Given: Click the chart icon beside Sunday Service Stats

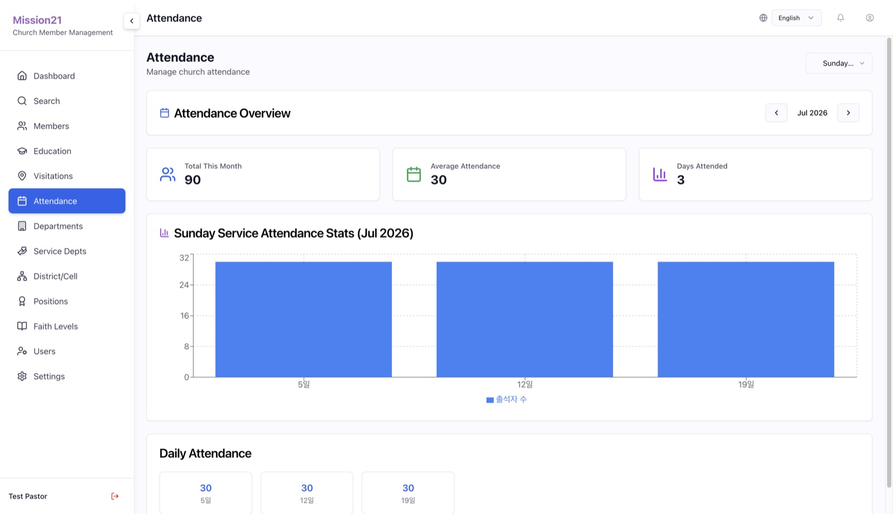Looking at the screenshot, I should tap(164, 233).
